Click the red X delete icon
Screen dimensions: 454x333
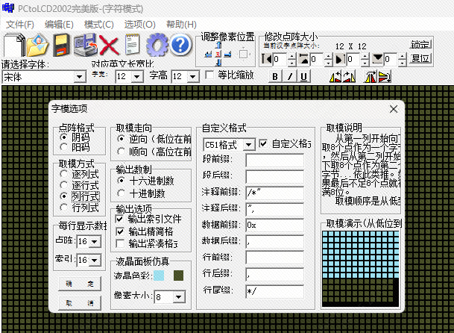click(x=109, y=45)
